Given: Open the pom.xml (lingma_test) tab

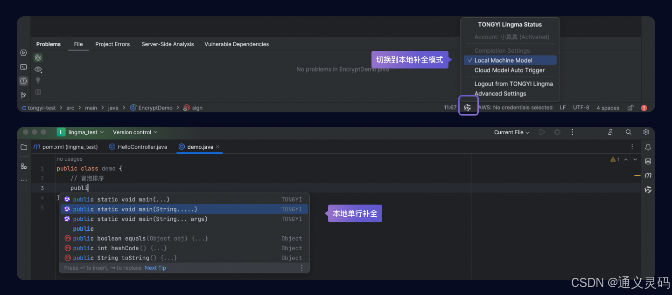Looking at the screenshot, I should tap(65, 147).
